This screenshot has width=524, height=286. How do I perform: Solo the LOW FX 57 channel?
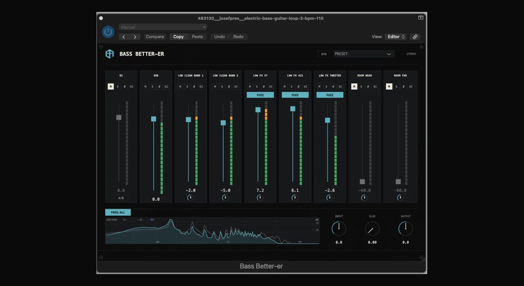coord(257,87)
